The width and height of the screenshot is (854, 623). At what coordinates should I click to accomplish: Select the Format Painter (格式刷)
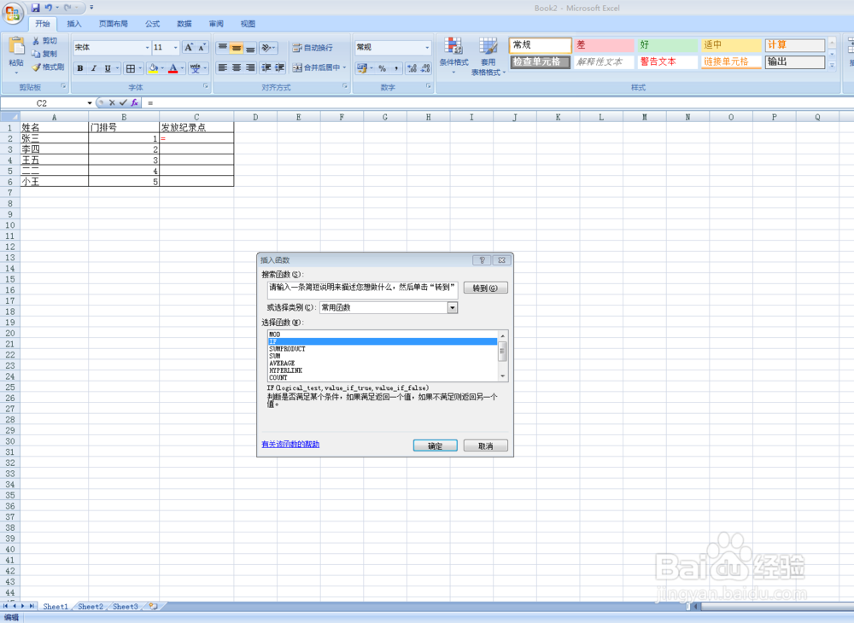[48, 67]
